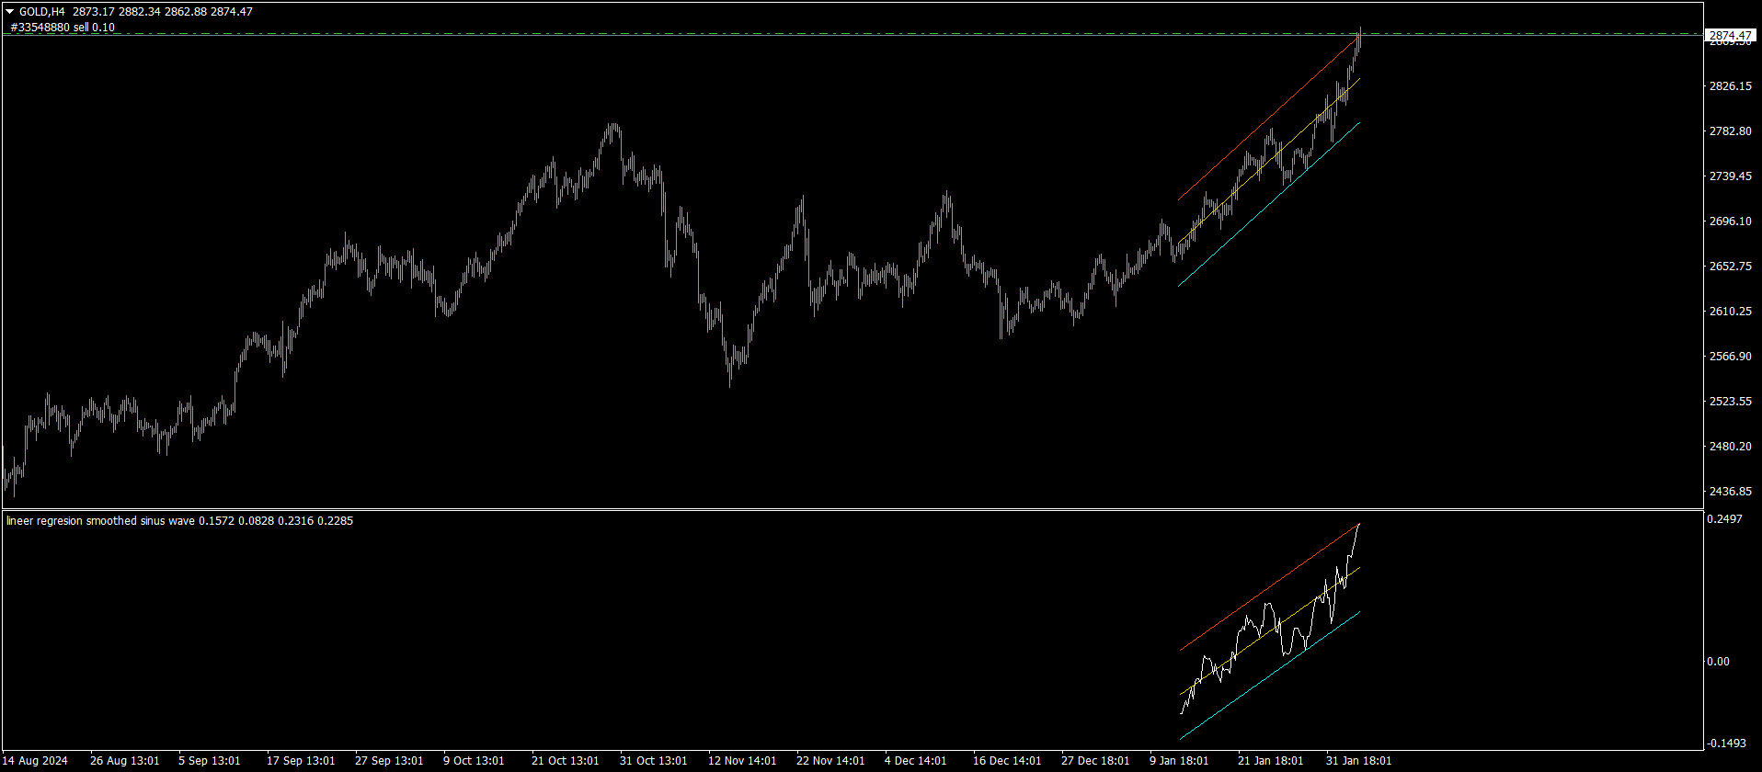
Task: Click the 5 Sep 13:01 time label
Action: (x=210, y=761)
